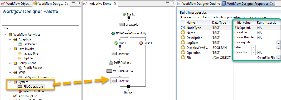Open the DisableWow6 false dropdown
Viewport: 281px width, 100px height.
pyautogui.click(x=253, y=48)
